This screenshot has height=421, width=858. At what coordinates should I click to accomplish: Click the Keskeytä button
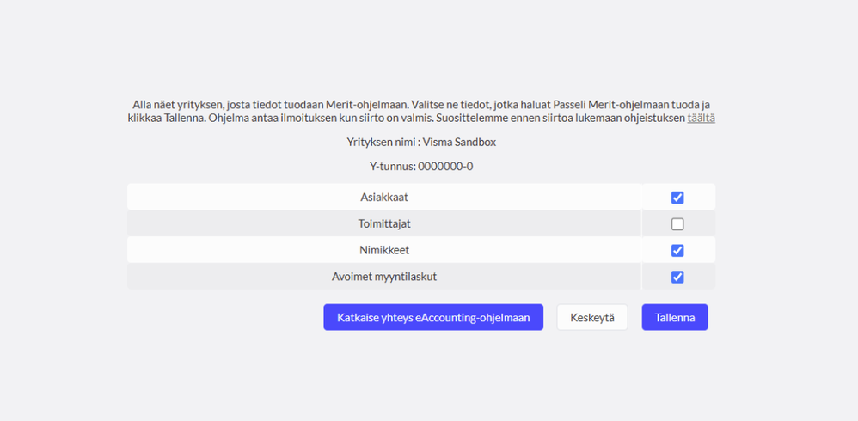point(592,317)
